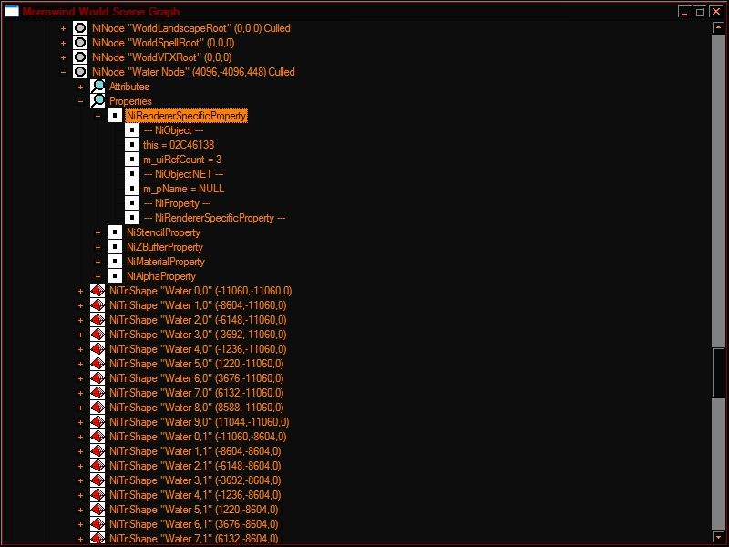Expand the NiAlphaProperty branch
729x547 pixels.
point(98,276)
